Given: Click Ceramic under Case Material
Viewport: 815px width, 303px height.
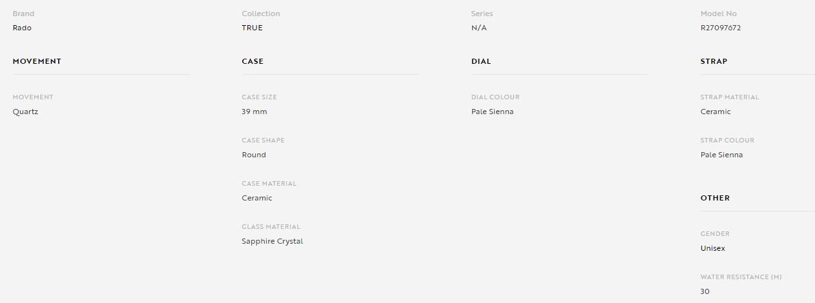Looking at the screenshot, I should pyautogui.click(x=257, y=198).
